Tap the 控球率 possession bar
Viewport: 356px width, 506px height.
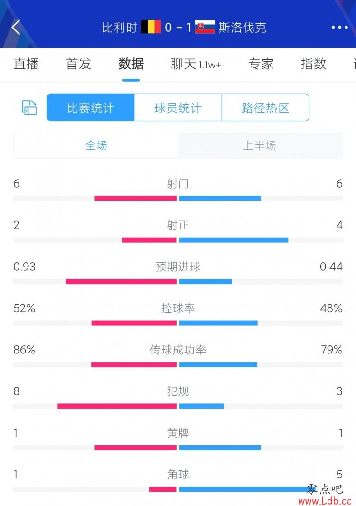click(178, 323)
